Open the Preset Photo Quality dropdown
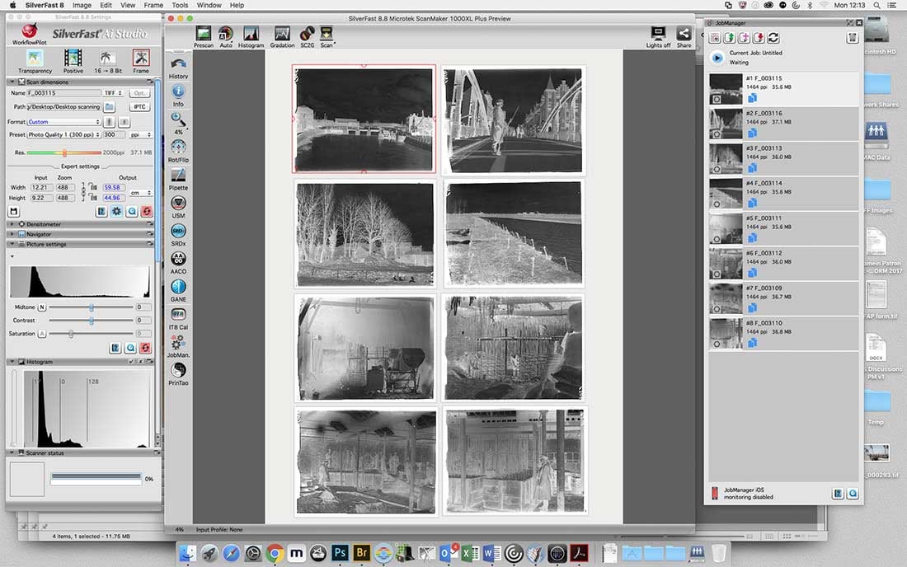This screenshot has width=907, height=567. 63,134
